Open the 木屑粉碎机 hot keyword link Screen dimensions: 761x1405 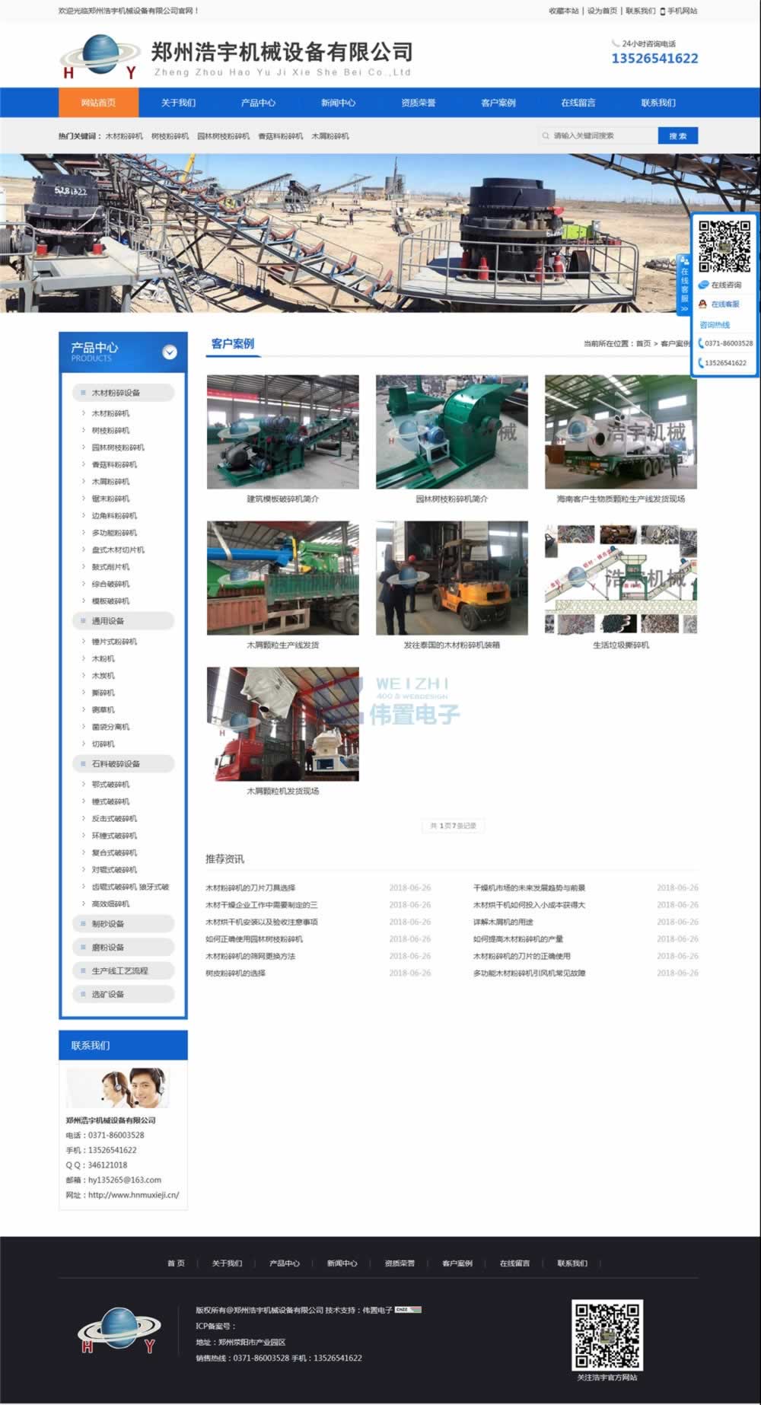point(330,136)
